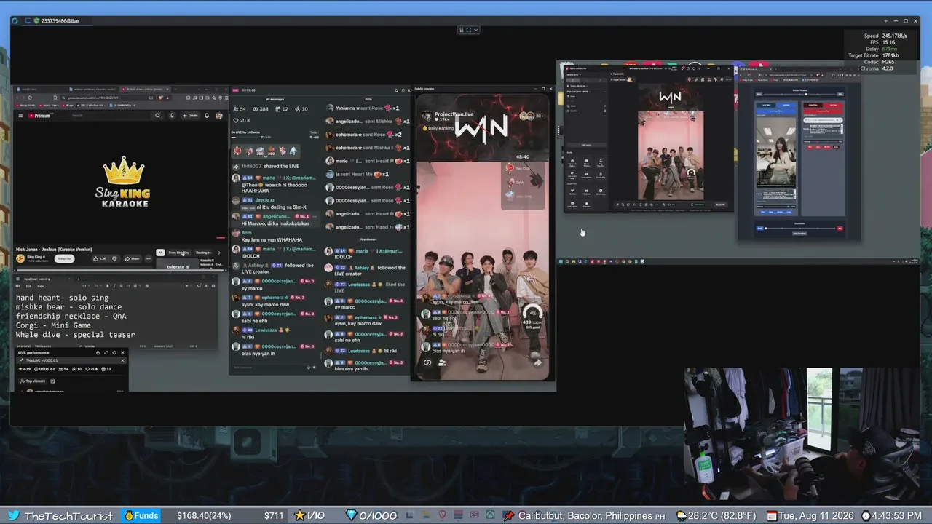Click the link icon in Mobile preview
Image resolution: width=932 pixels, height=524 pixels.
427,362
